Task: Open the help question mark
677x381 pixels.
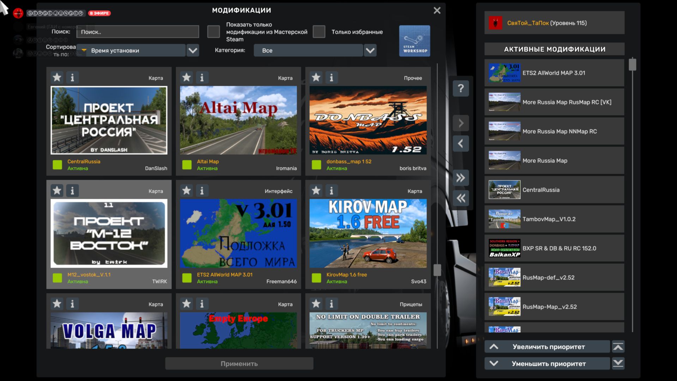Action: click(x=461, y=88)
